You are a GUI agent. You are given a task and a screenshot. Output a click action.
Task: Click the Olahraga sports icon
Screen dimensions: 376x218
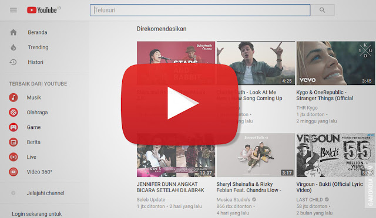14,113
